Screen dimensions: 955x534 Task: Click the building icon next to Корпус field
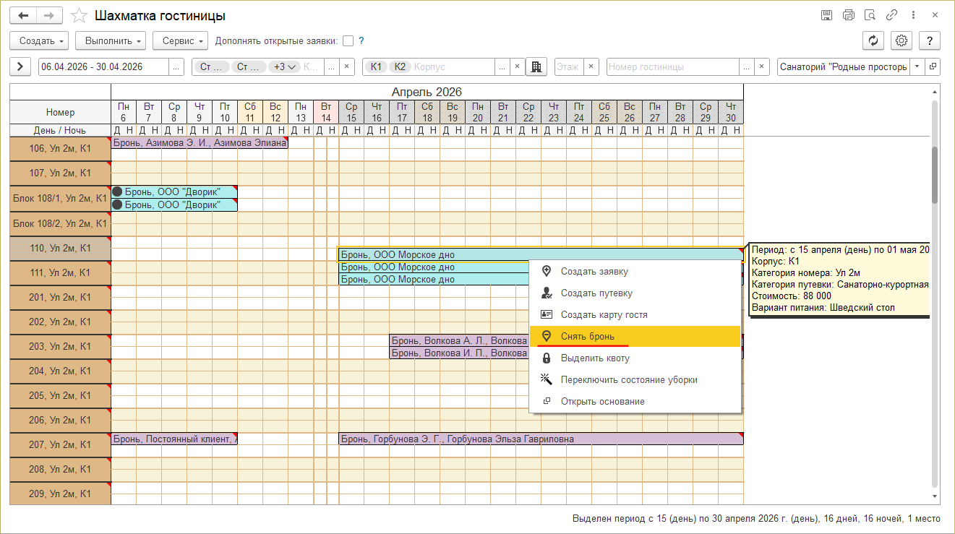536,67
